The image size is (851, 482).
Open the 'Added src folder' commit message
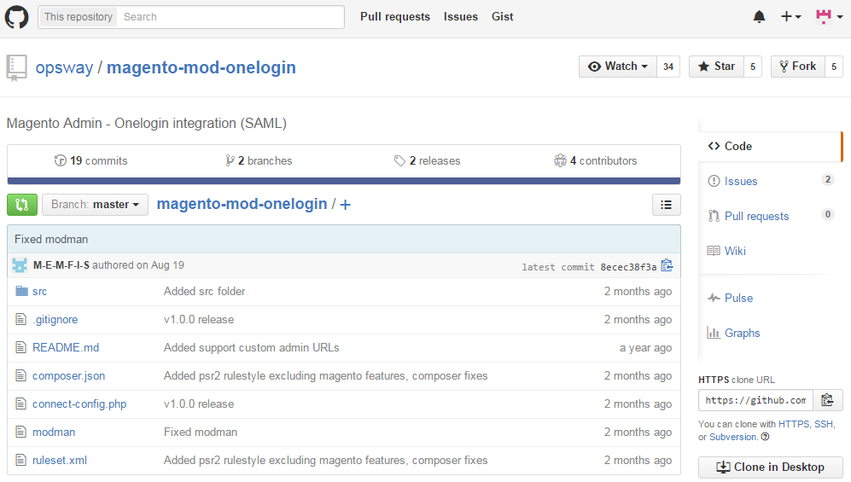[x=205, y=291]
